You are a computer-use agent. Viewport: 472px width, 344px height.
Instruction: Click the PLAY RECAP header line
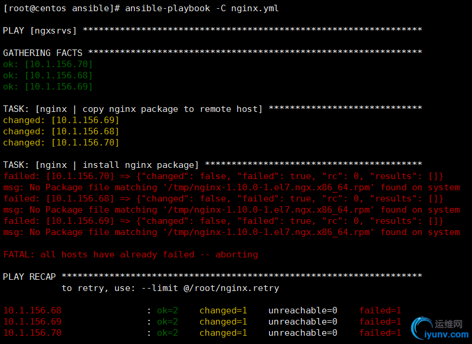[212, 277]
